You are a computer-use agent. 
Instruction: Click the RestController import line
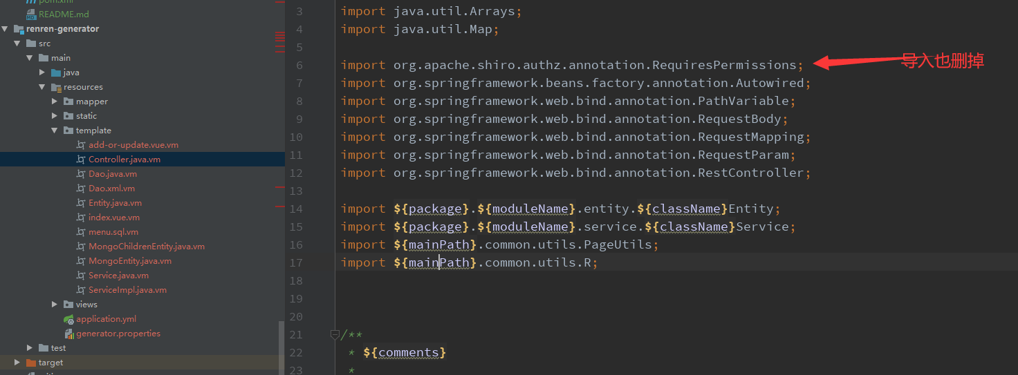(575, 173)
